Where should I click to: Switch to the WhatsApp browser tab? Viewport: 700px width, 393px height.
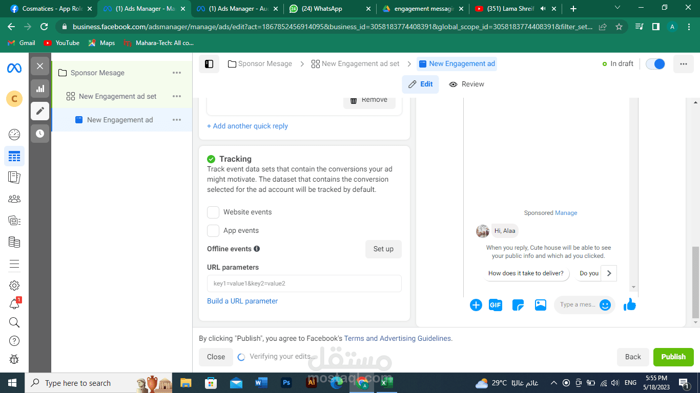click(x=330, y=9)
